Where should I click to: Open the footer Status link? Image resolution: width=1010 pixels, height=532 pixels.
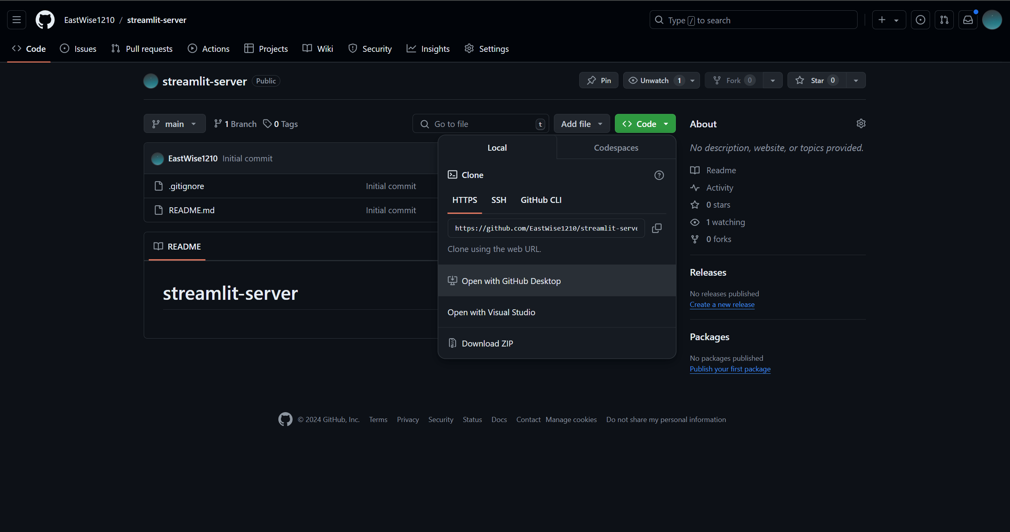tap(472, 419)
